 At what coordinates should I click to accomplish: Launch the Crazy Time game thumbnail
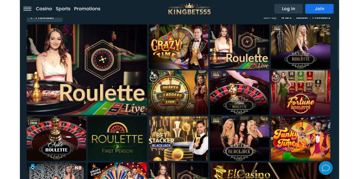pyautogui.click(x=178, y=47)
